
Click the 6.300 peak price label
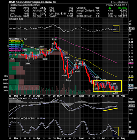(54, 40)
